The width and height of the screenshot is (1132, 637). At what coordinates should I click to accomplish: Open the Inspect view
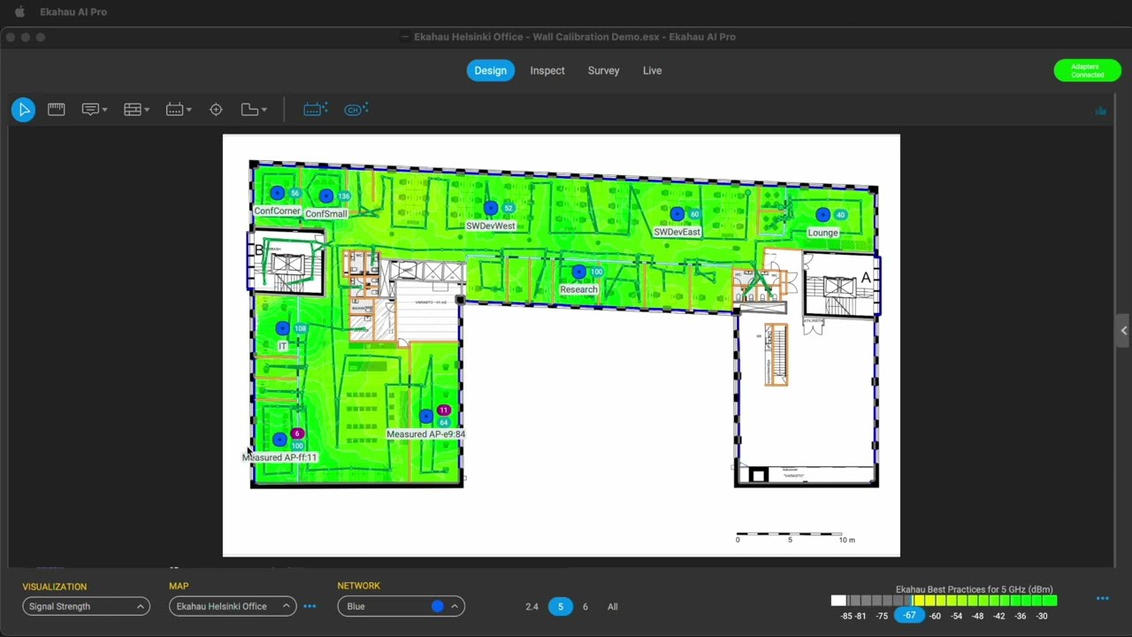point(547,70)
